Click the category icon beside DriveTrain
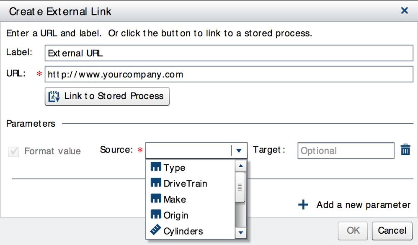The width and height of the screenshot is (418, 245). coord(156,184)
